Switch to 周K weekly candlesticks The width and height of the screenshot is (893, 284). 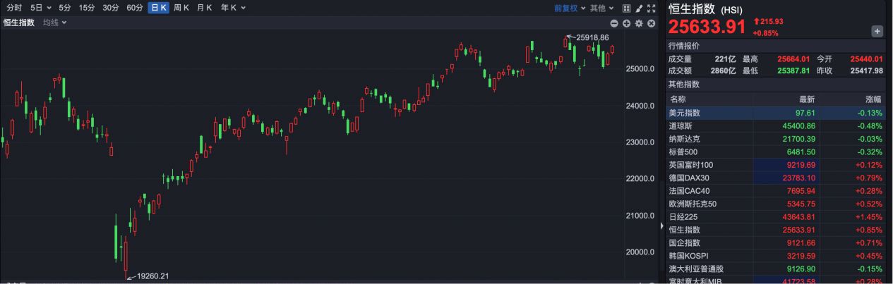click(x=181, y=8)
